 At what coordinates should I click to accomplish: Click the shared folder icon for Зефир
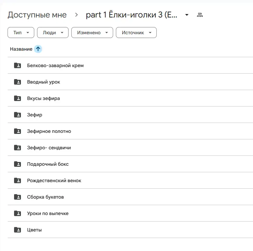point(17,115)
